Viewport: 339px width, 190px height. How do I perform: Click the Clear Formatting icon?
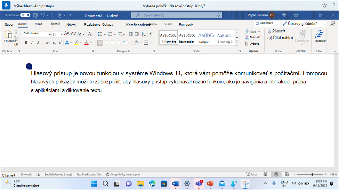(x=90, y=34)
